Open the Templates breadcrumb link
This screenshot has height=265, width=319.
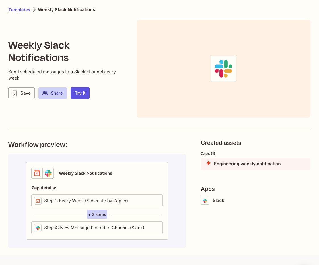click(19, 10)
